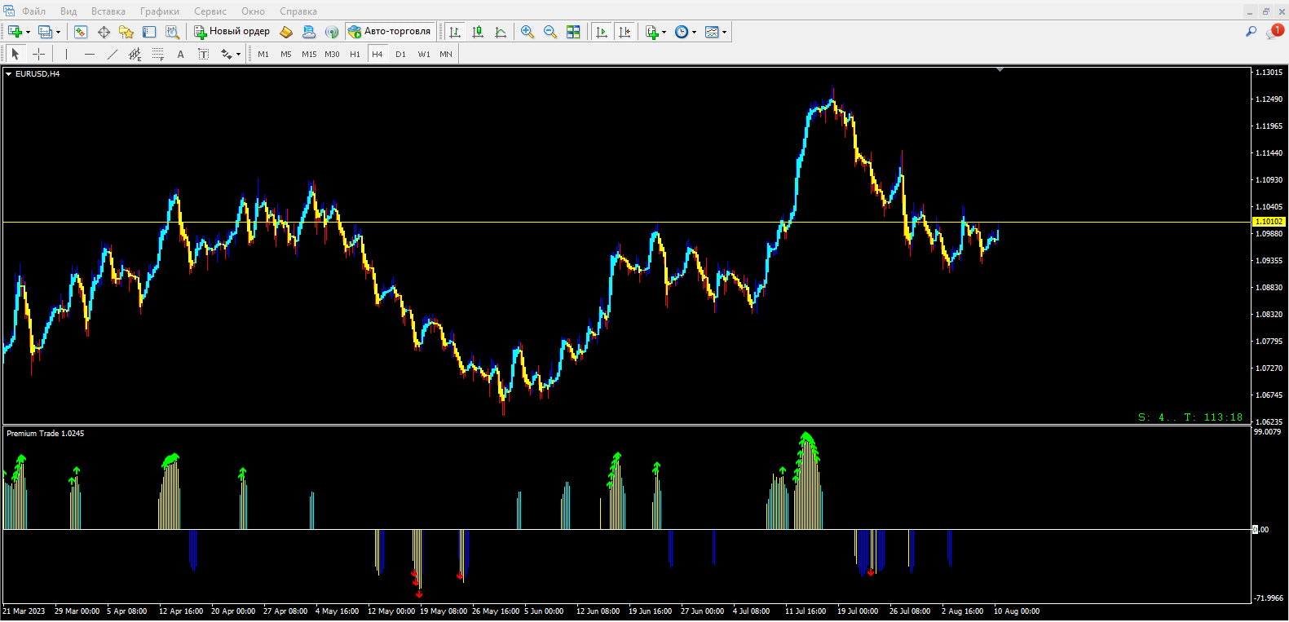Open the virtual hosting cloud icon
Screen dimensions: 1289x622
click(x=309, y=32)
